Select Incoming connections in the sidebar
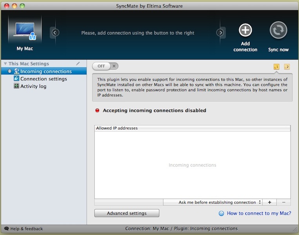The width and height of the screenshot is (299, 235). [x=46, y=71]
